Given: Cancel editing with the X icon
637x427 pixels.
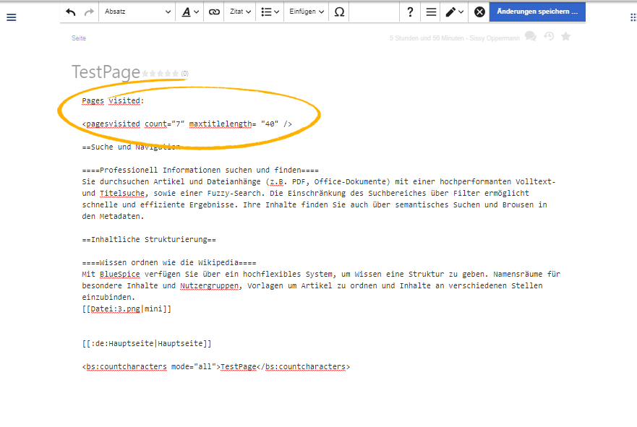Looking at the screenshot, I should [479, 12].
